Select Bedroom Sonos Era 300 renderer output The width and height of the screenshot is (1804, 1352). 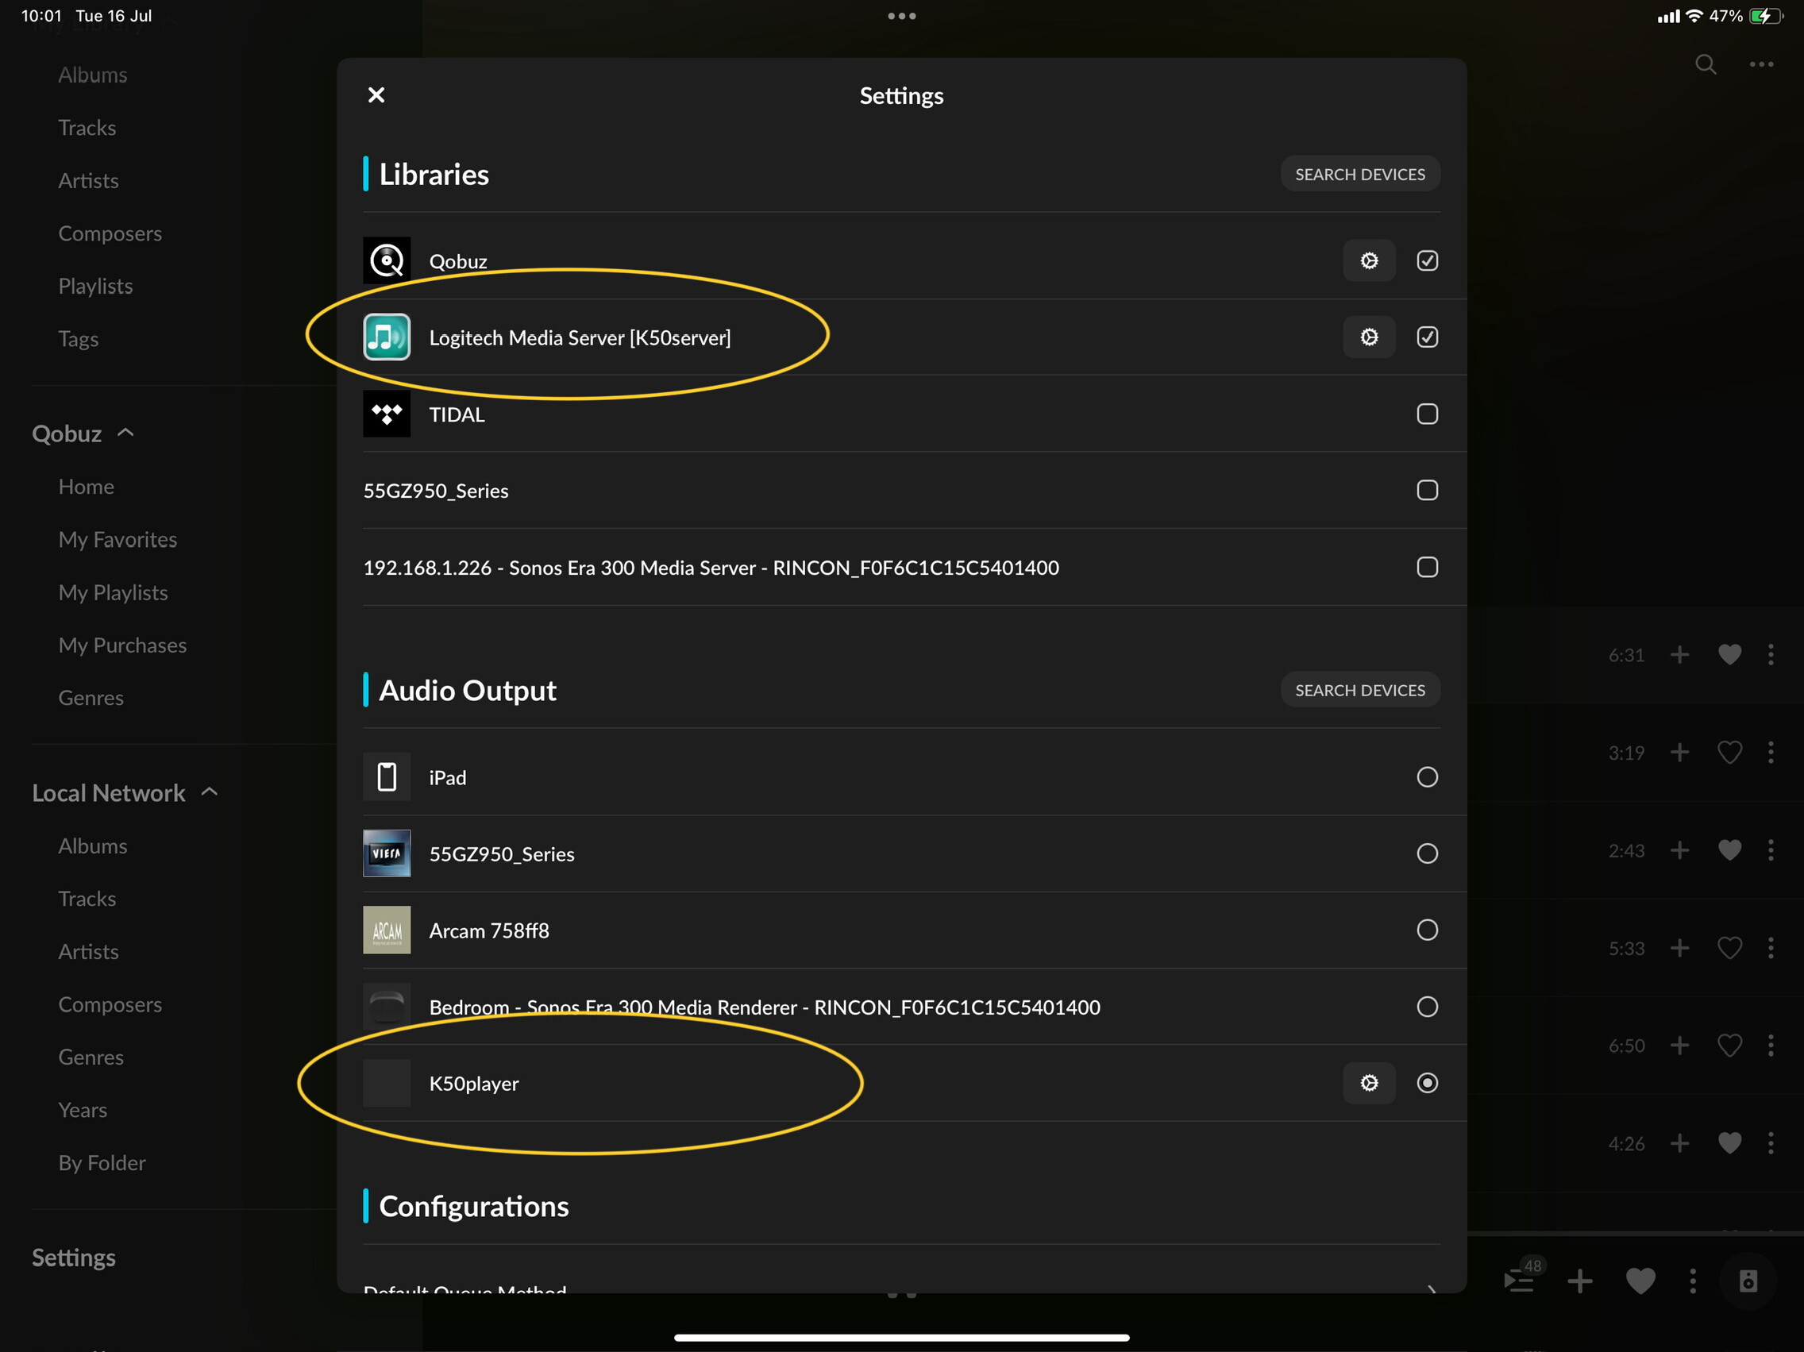coord(1427,1007)
